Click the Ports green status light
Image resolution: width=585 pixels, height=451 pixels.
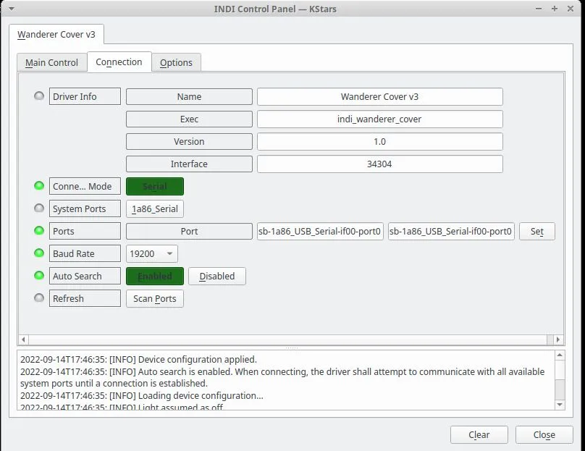[x=39, y=230]
